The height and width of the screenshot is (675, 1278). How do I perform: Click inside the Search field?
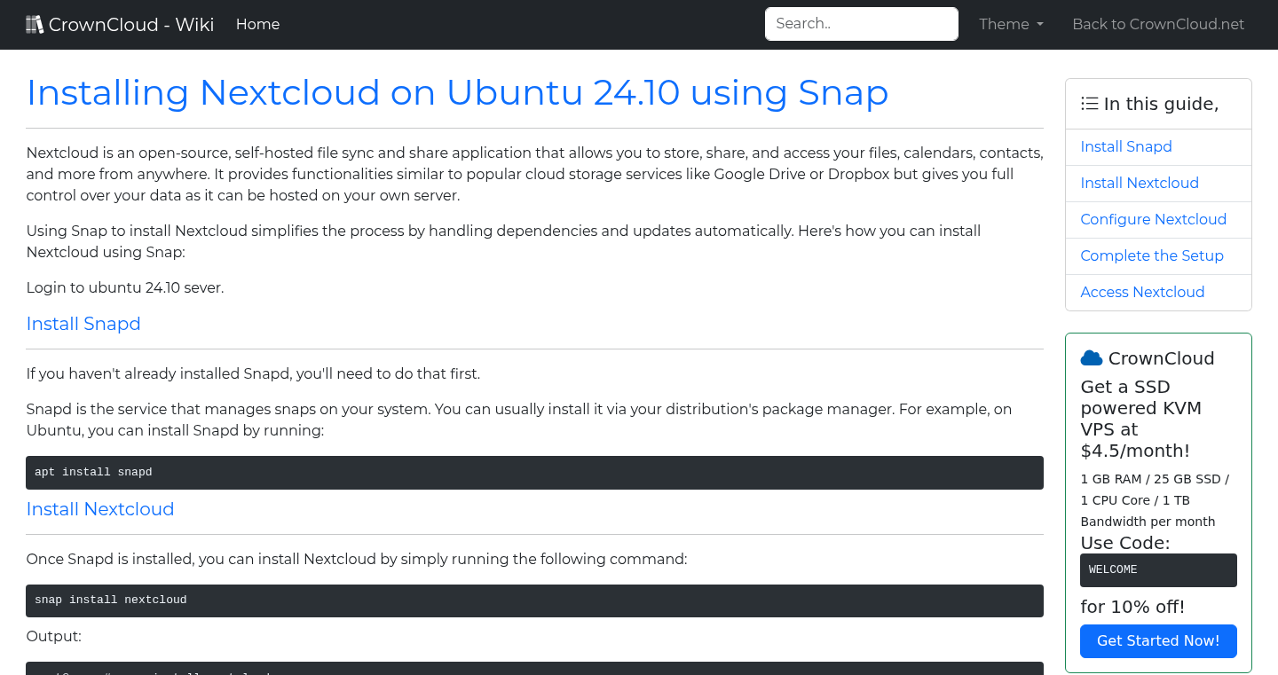[x=860, y=23]
